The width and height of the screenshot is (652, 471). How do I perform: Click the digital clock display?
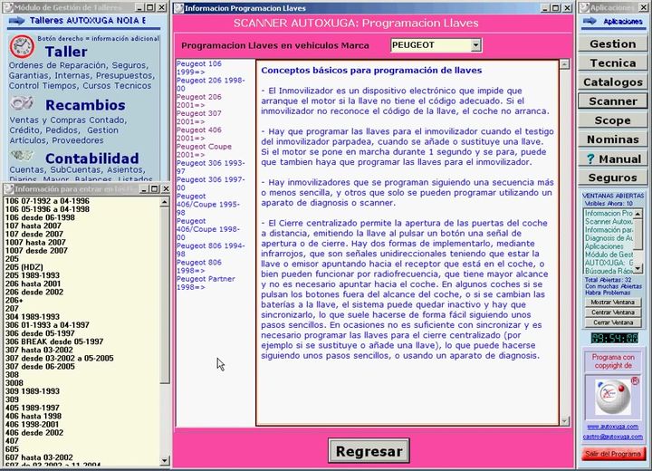click(x=615, y=338)
